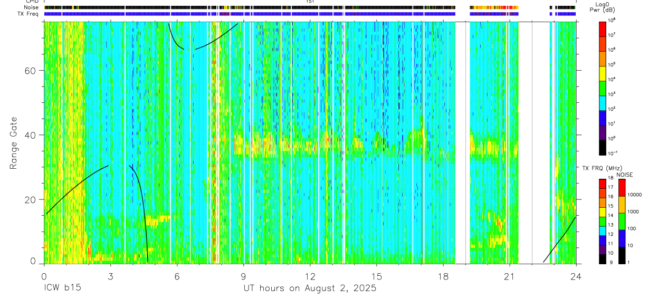Click the CPID value '151'
The image size is (648, 299).
[310, 2]
